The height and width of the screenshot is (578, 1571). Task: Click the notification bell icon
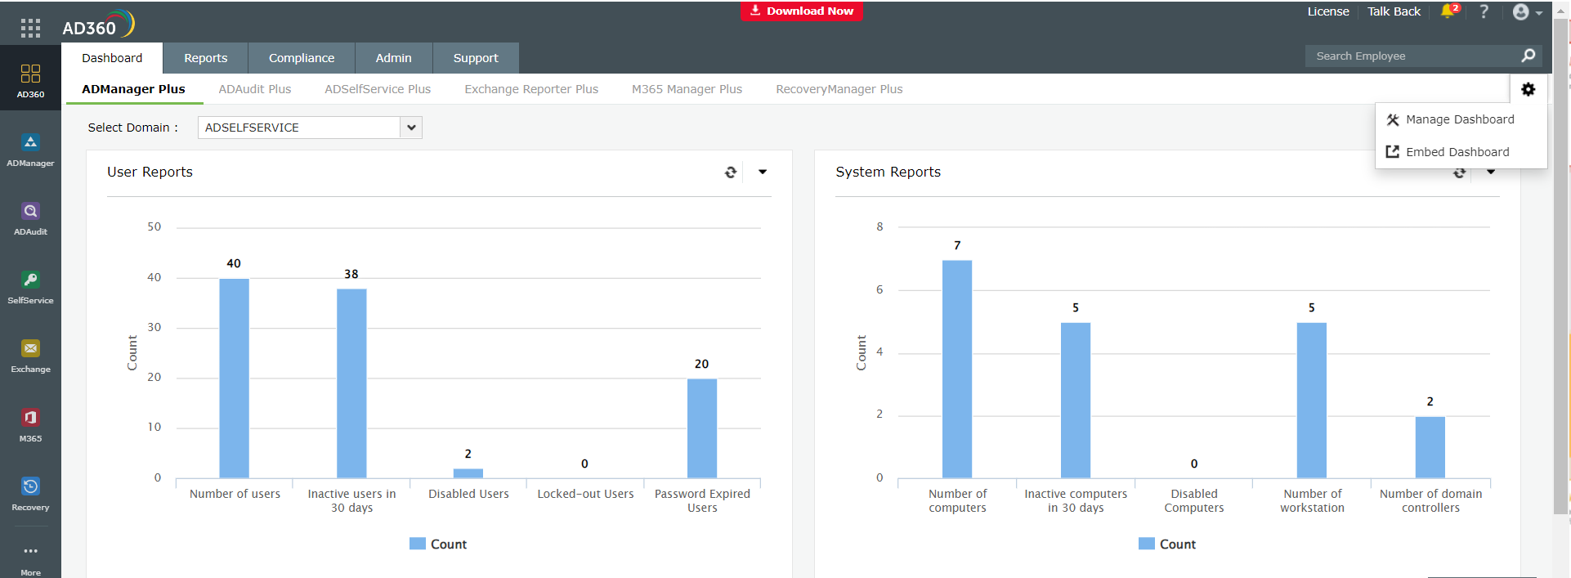pos(1448,11)
